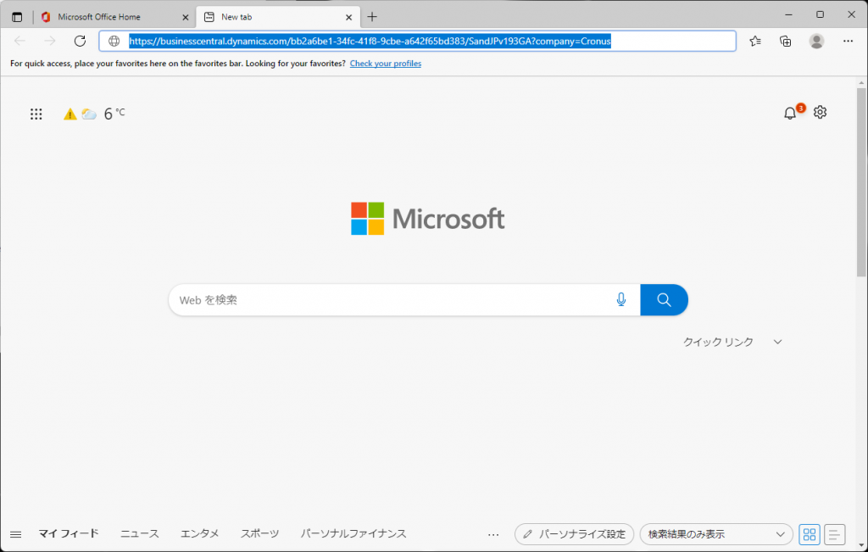
Task: Show more feed categories ellipsis
Action: coord(493,535)
